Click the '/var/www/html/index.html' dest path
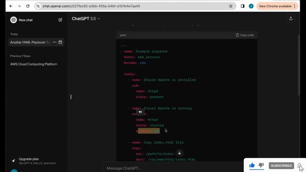 click(172, 160)
